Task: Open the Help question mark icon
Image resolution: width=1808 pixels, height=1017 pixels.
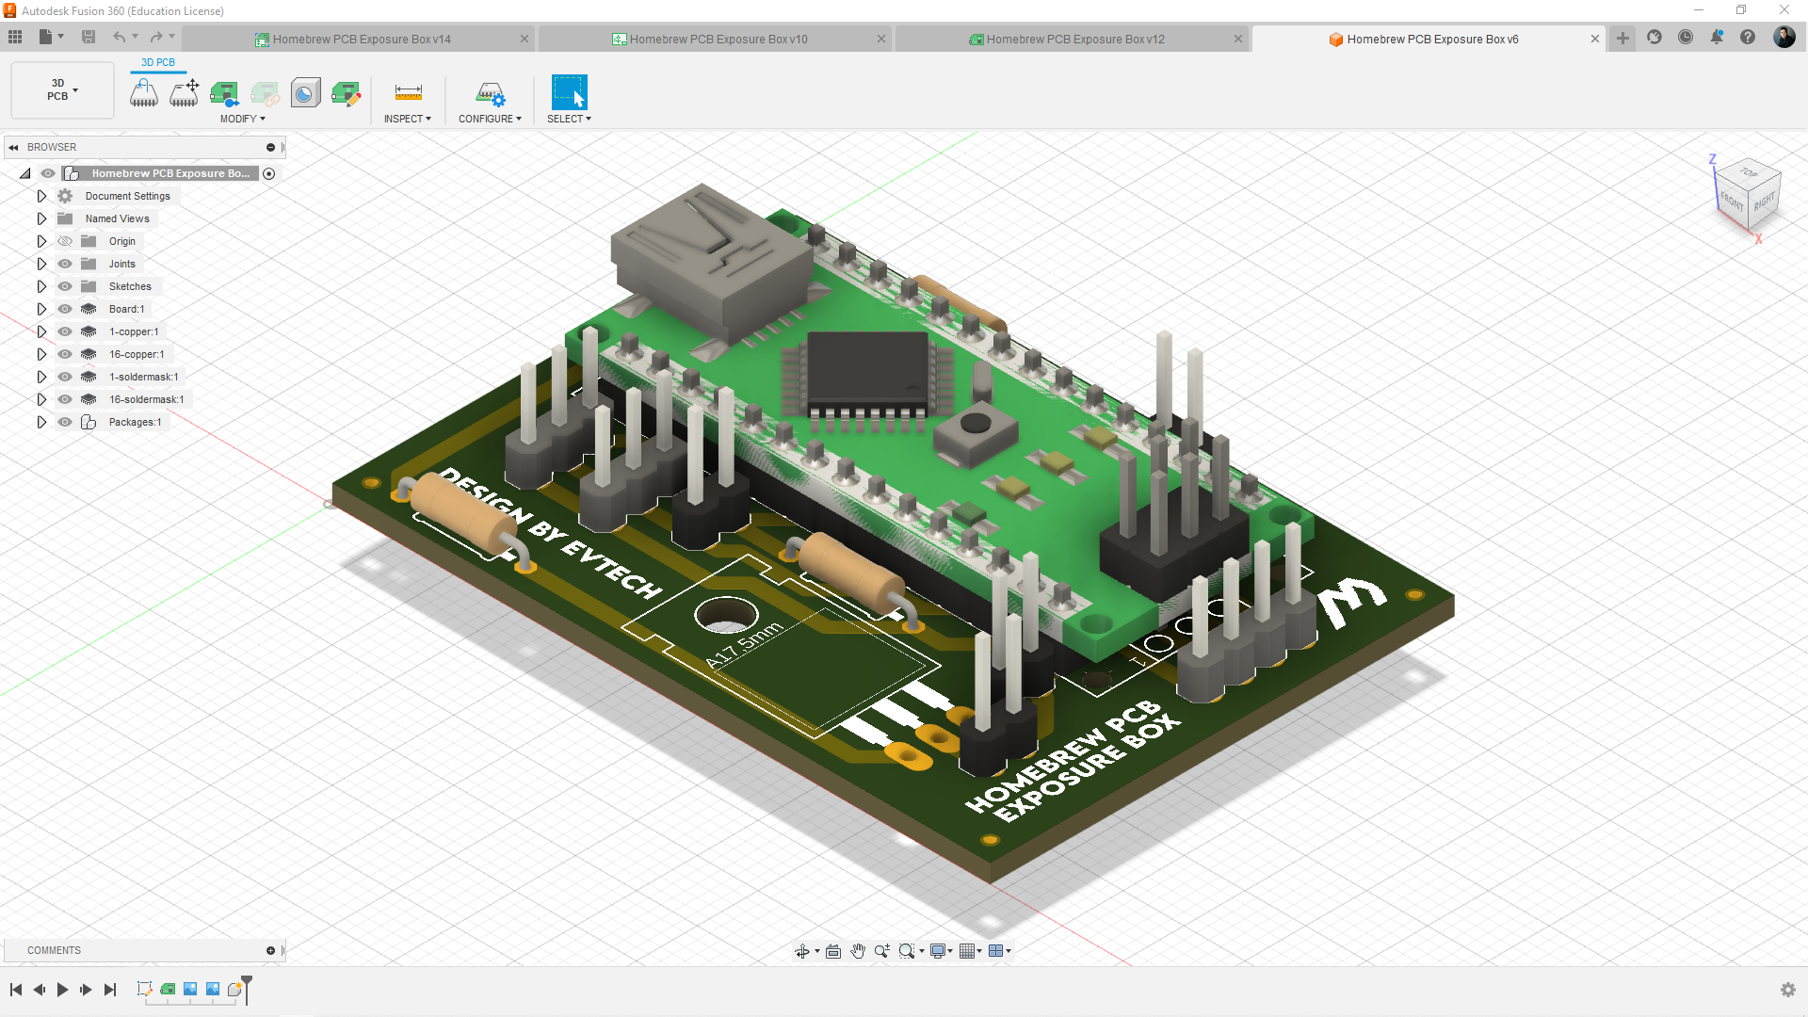Action: point(1748,38)
